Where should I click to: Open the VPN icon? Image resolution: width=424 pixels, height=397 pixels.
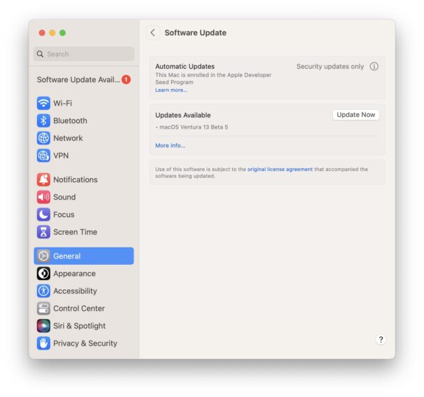coord(43,156)
